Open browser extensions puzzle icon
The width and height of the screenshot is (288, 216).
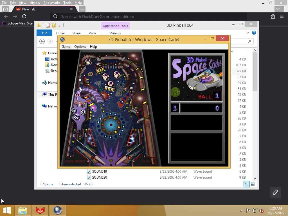pos(273,16)
